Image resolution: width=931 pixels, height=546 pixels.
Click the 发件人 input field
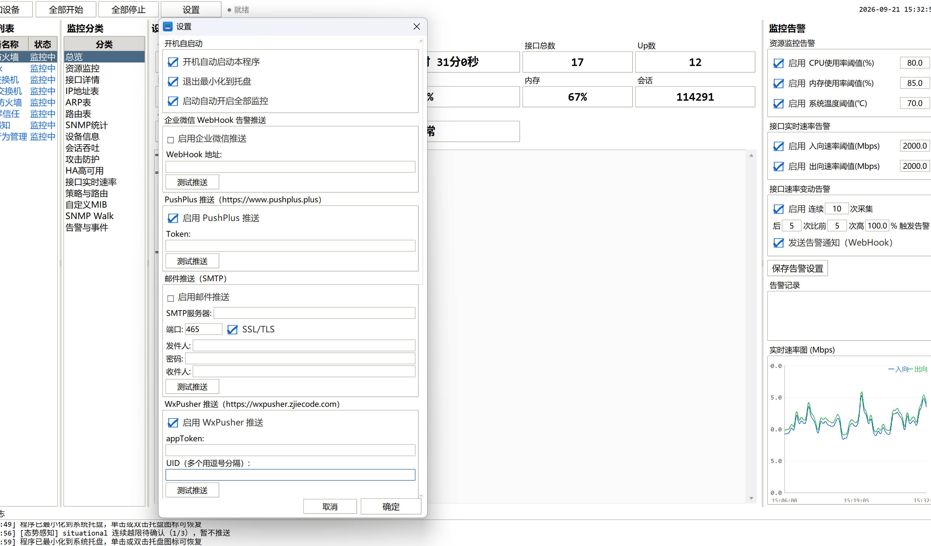(304, 345)
